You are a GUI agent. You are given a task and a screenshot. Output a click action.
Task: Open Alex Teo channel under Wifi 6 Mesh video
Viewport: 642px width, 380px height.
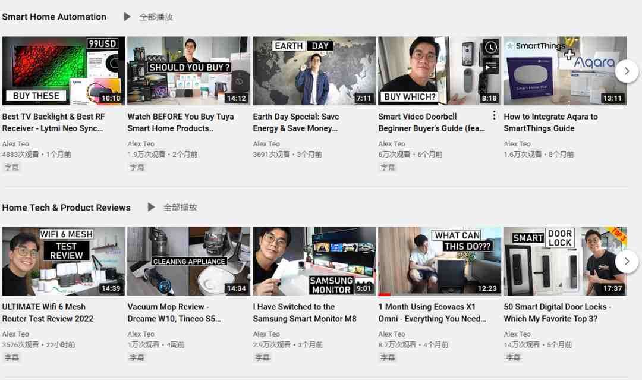[x=15, y=334]
